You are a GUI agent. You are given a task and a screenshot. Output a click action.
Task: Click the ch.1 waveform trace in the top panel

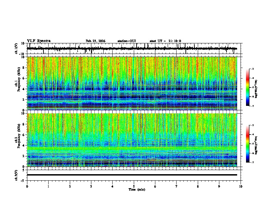click(132, 48)
